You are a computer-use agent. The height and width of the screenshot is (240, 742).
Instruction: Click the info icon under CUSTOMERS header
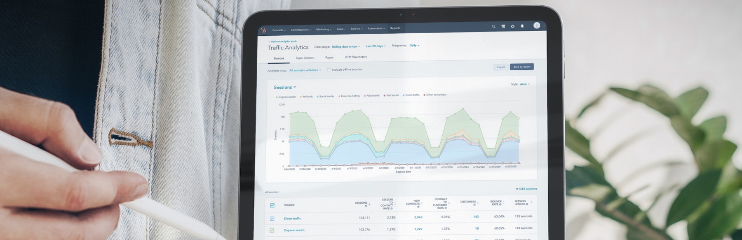474,205
